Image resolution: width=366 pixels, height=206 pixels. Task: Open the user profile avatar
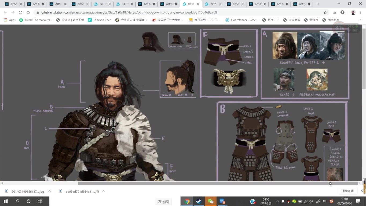pos(353,12)
